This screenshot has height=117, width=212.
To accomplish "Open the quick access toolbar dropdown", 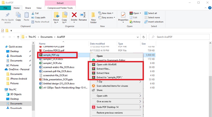I will click(11, 31).
